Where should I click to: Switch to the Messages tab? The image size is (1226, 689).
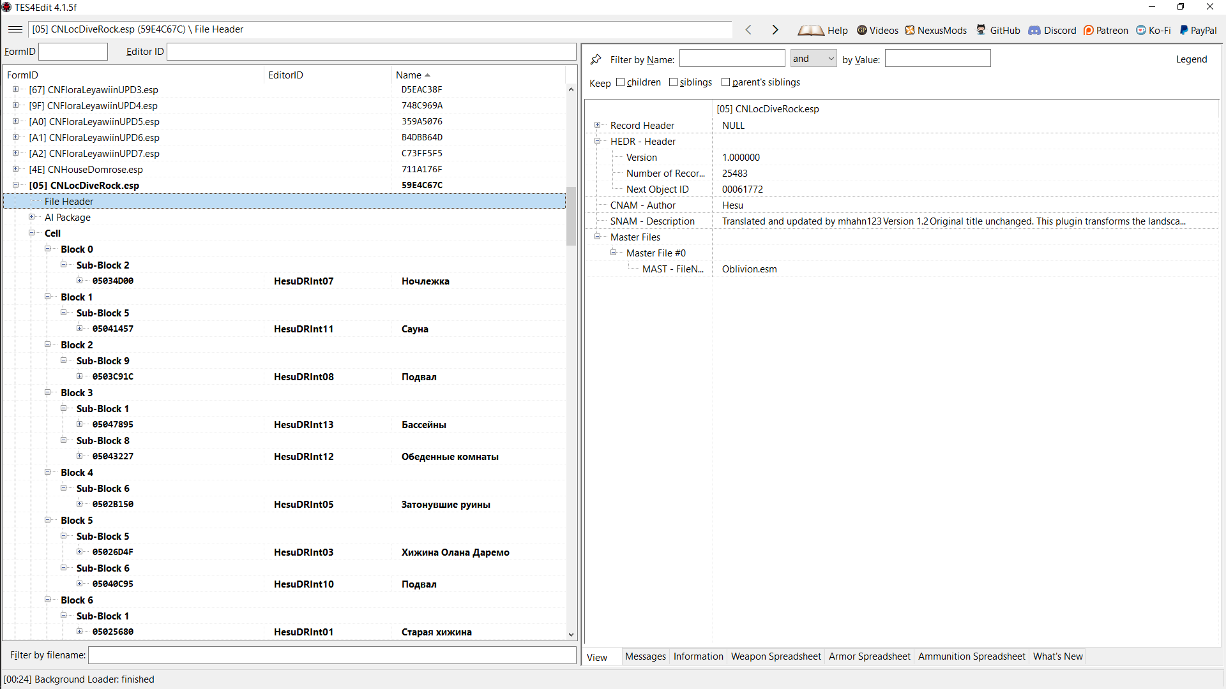coord(645,656)
